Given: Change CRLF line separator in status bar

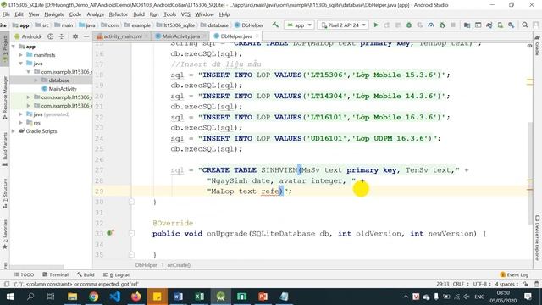Looking at the screenshot, I should coord(461,284).
